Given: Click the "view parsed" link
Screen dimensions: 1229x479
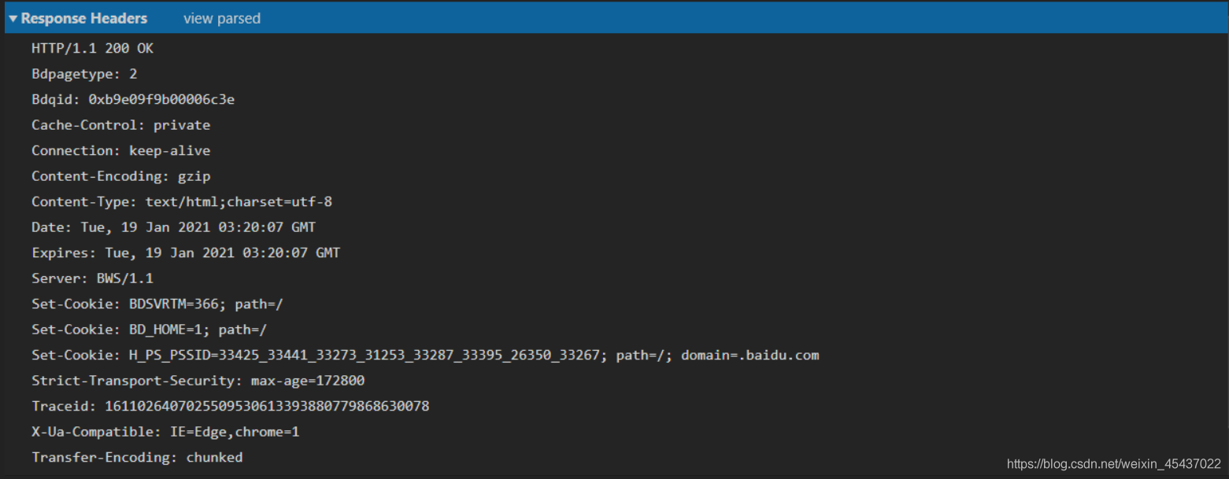Looking at the screenshot, I should click(221, 18).
